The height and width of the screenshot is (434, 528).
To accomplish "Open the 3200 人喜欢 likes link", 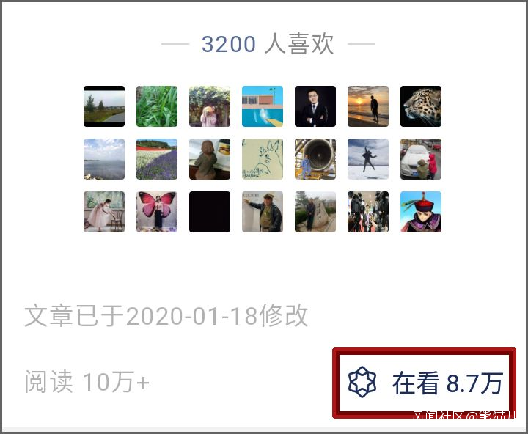I will 268,44.
